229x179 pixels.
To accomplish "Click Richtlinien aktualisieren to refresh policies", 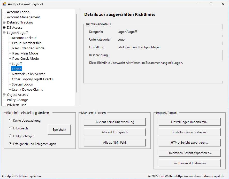I will (189, 163).
